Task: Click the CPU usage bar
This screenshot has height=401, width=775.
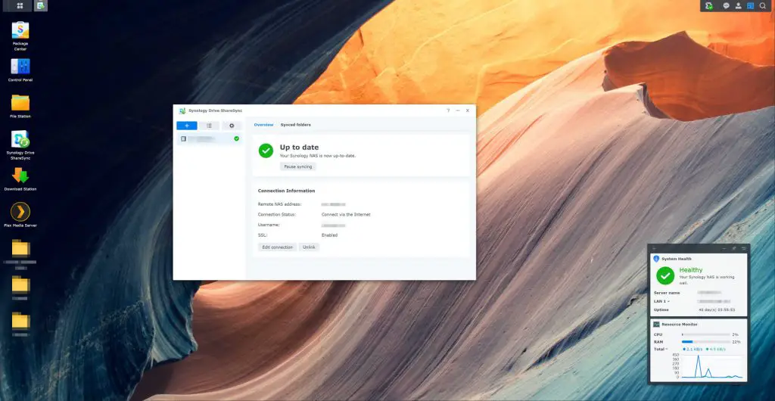Action: [x=706, y=335]
